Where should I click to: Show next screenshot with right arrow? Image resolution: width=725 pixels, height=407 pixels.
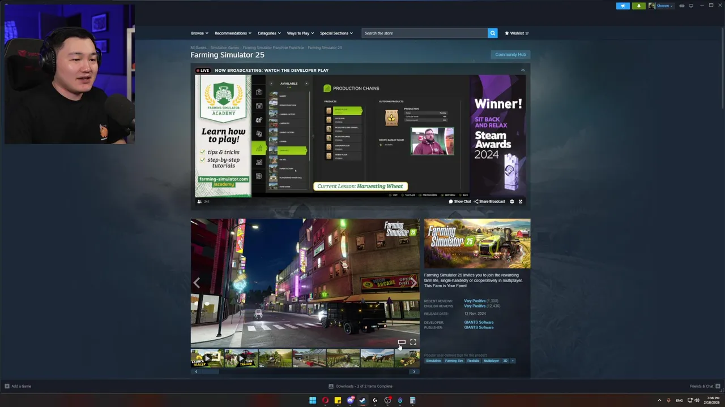tap(413, 283)
